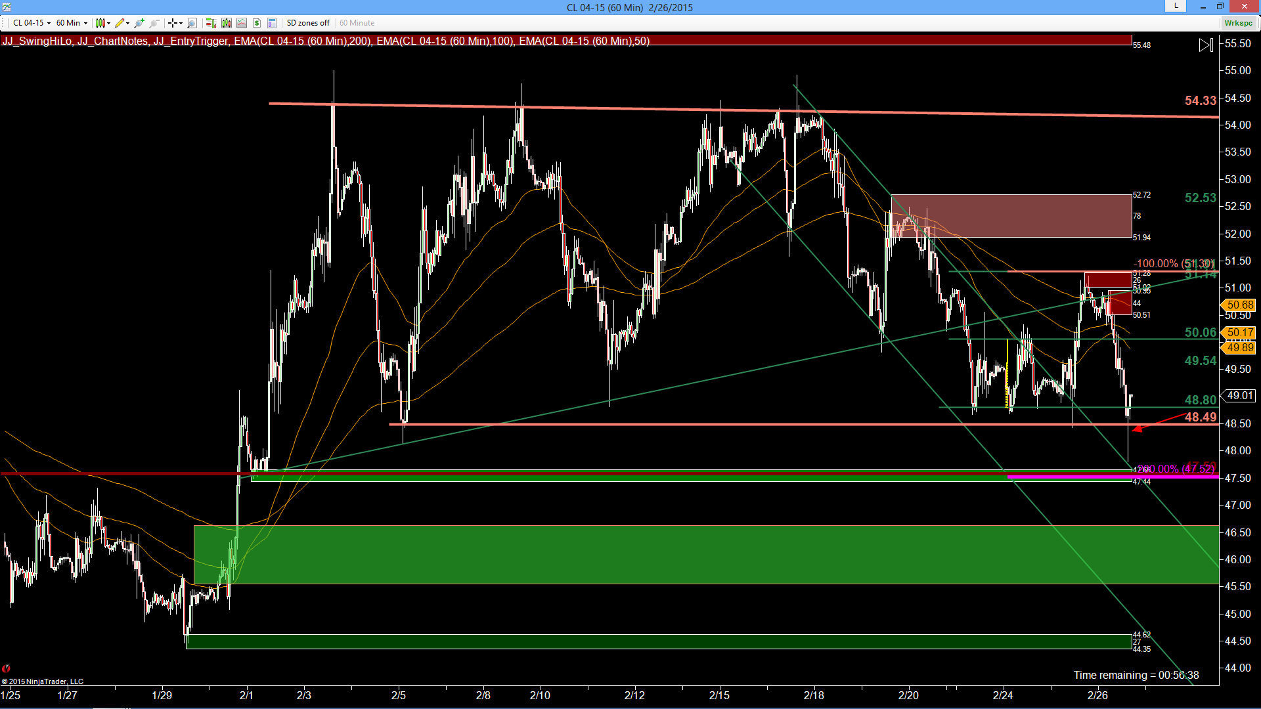This screenshot has height=709, width=1261.
Task: Click the 55.00 price axis label
Action: 1238,70
